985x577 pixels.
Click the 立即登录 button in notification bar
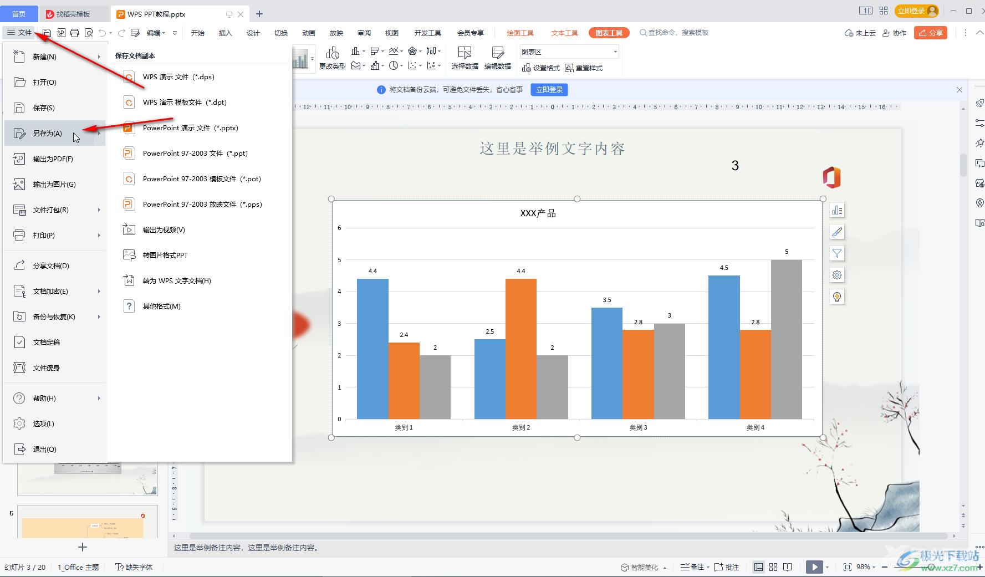tap(549, 90)
